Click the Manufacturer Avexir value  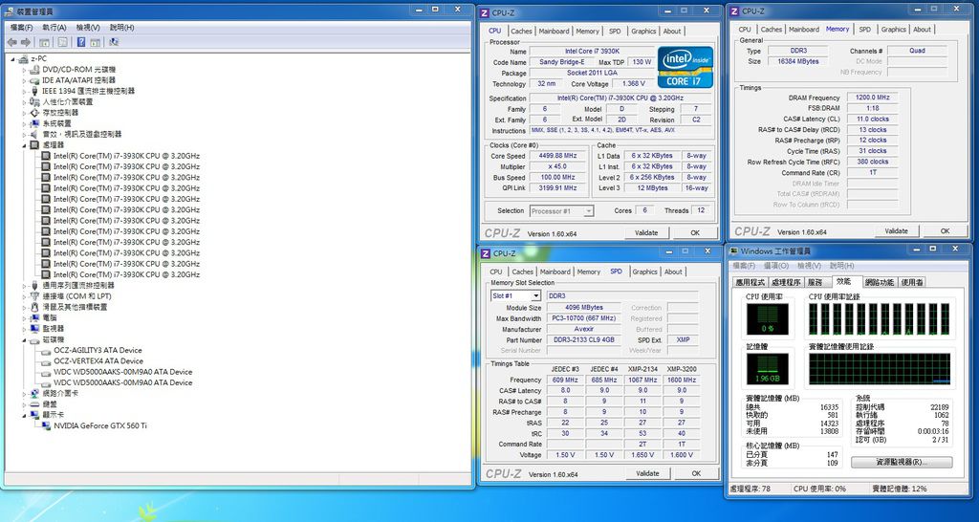coord(584,330)
